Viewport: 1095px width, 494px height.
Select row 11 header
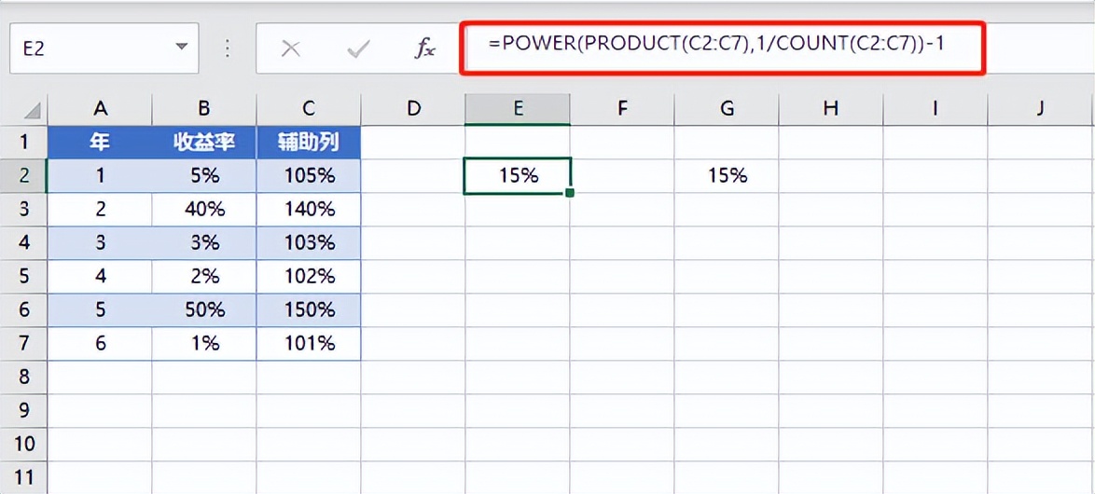point(23,477)
